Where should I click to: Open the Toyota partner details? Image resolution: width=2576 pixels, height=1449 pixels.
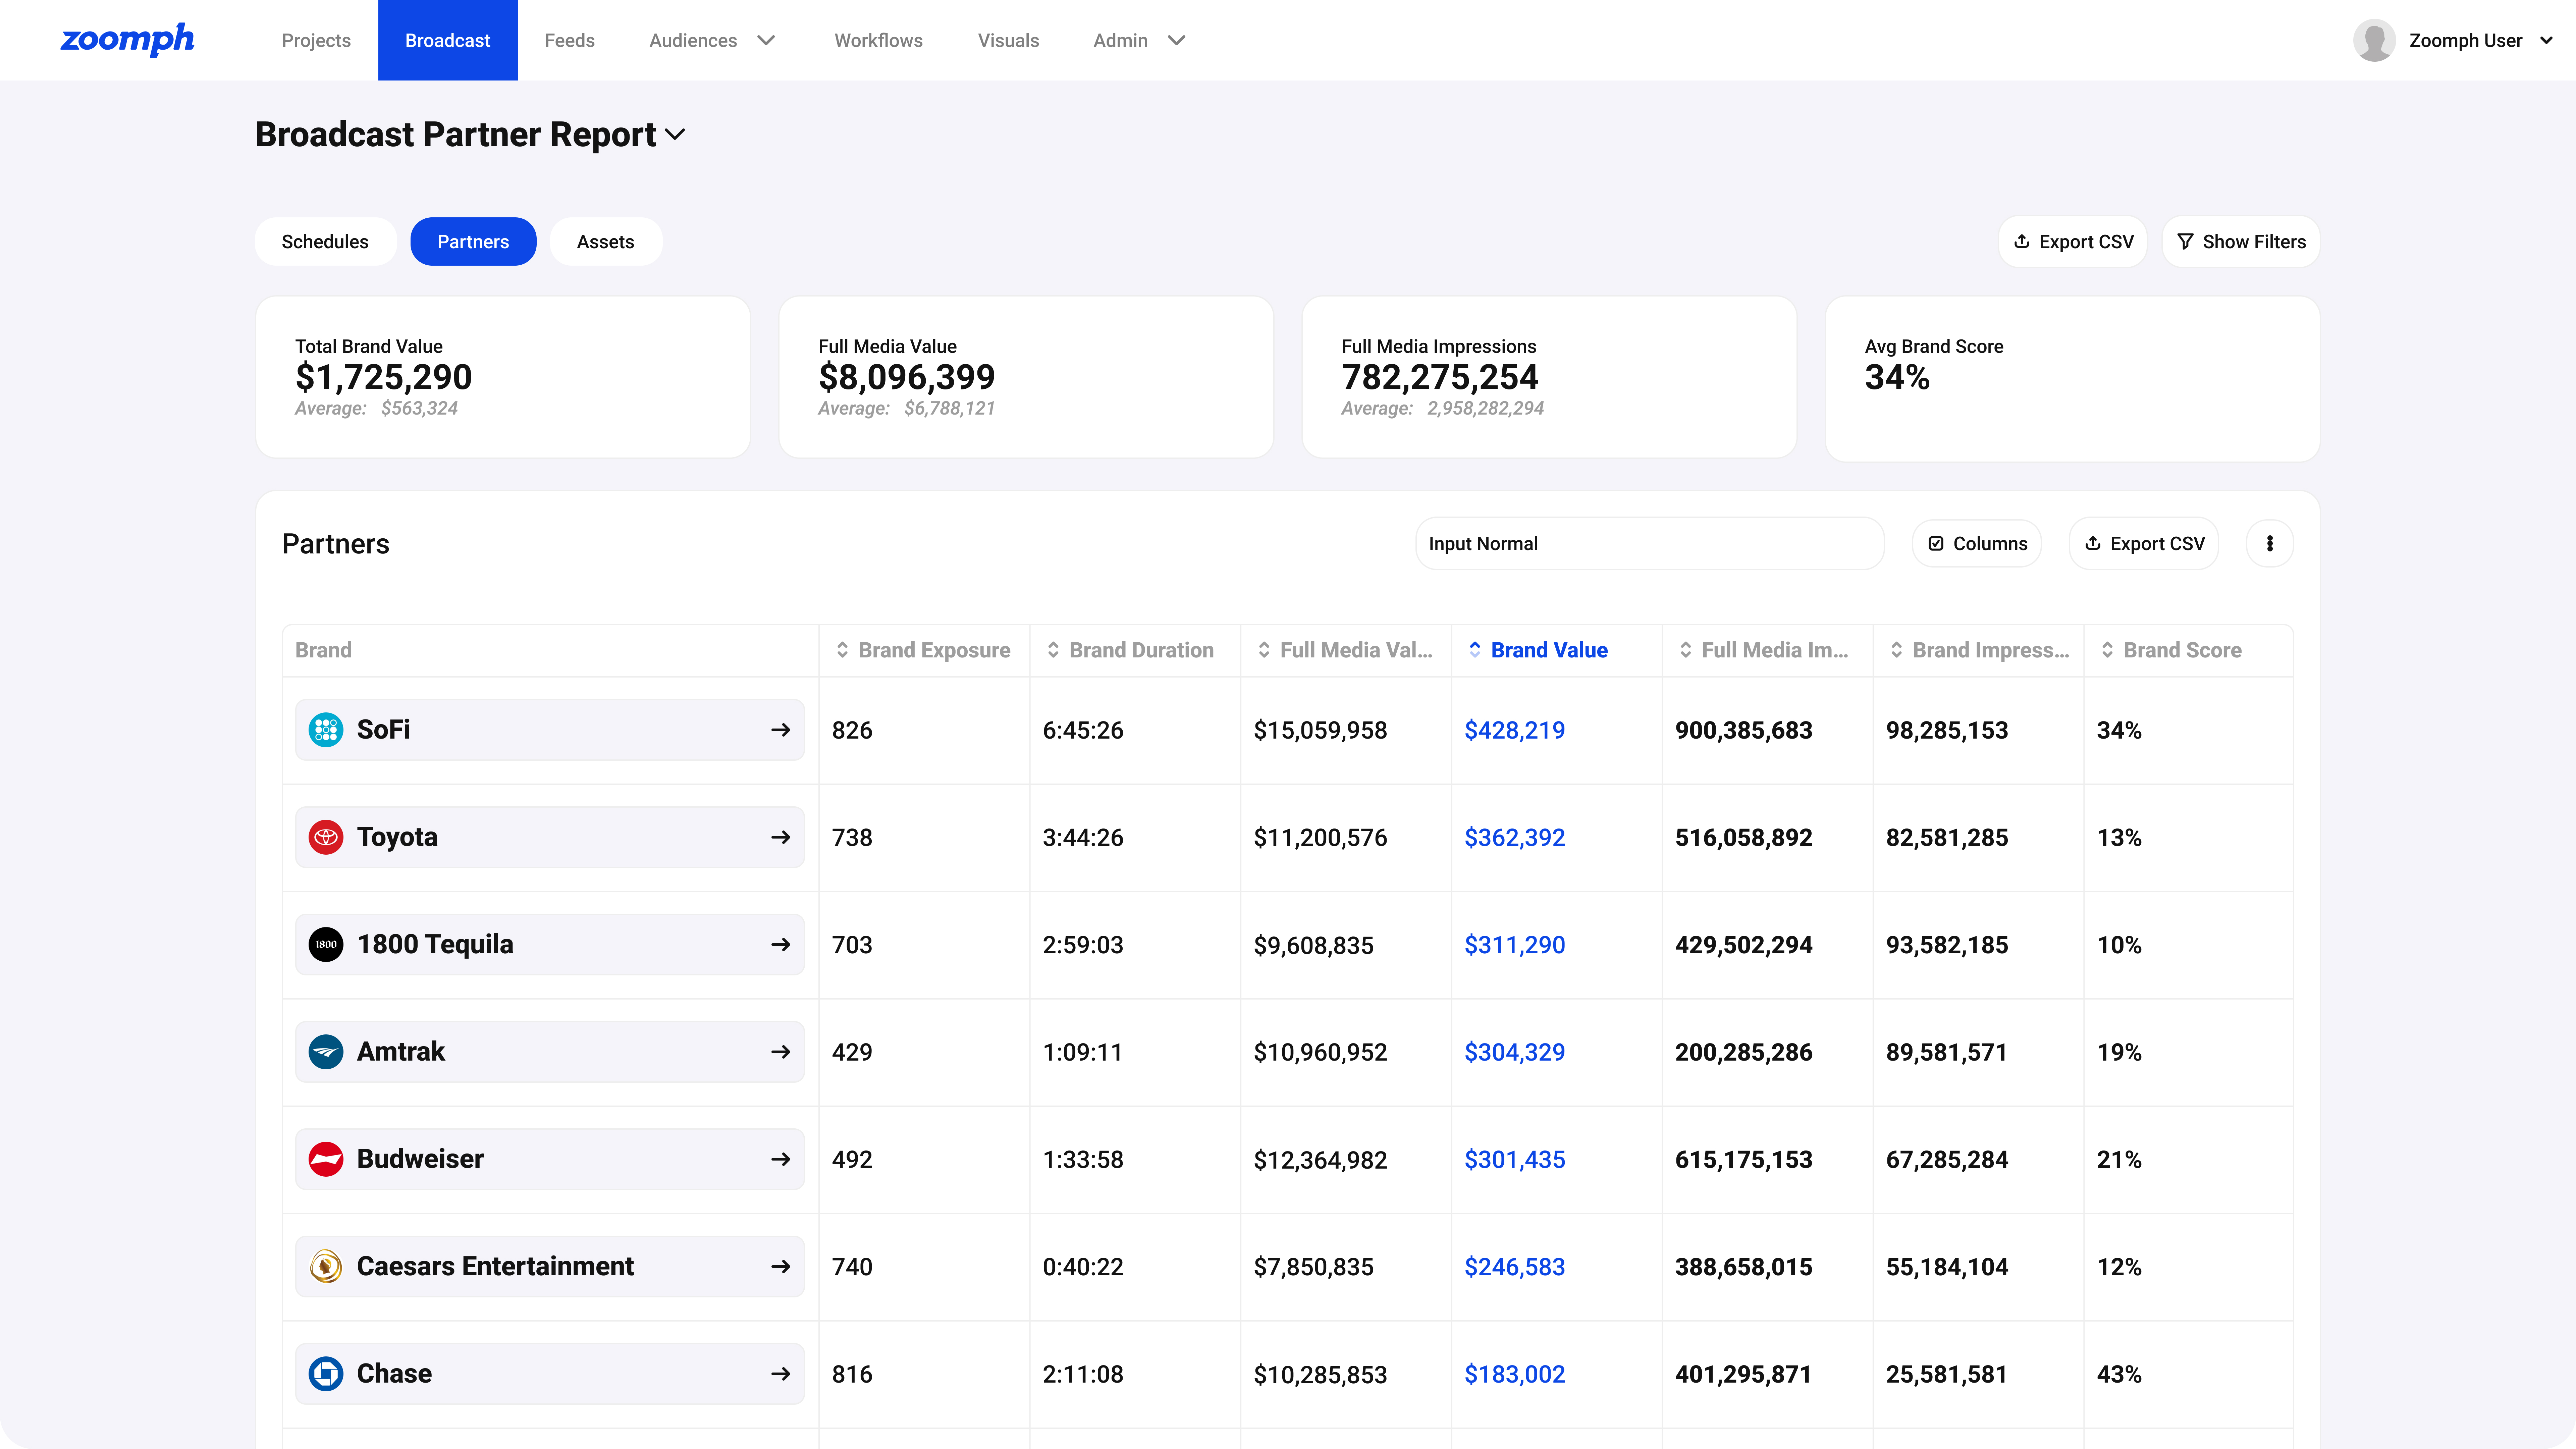550,837
